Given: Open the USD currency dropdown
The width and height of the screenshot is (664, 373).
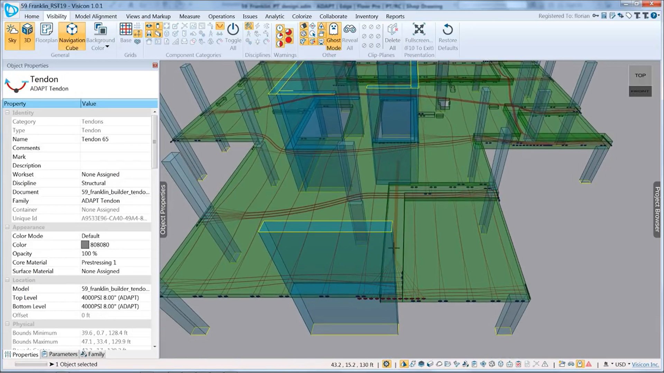Looking at the screenshot, I should coord(622,364).
